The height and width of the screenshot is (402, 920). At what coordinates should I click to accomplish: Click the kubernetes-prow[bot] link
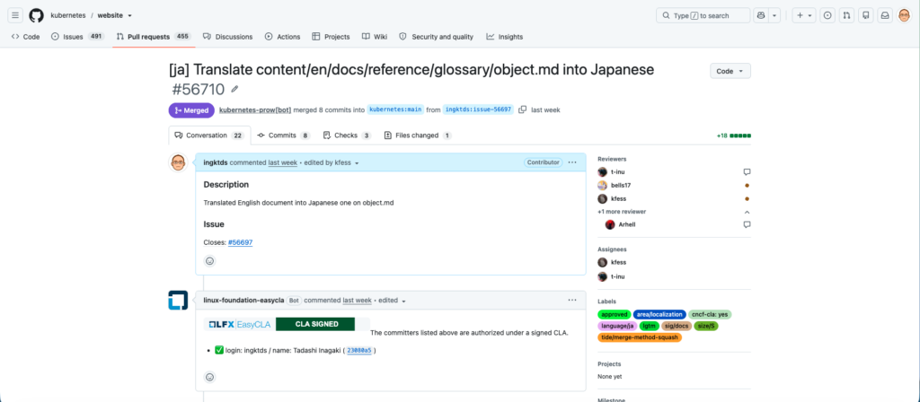pyautogui.click(x=255, y=109)
